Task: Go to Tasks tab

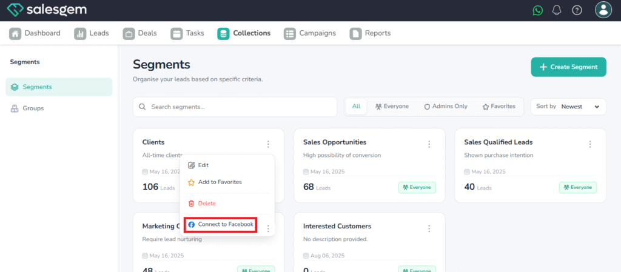Action: [x=187, y=33]
